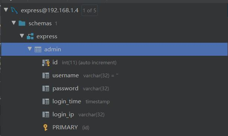Click the id primary key column icon
Screen dimensions: 228x136
click(x=46, y=63)
